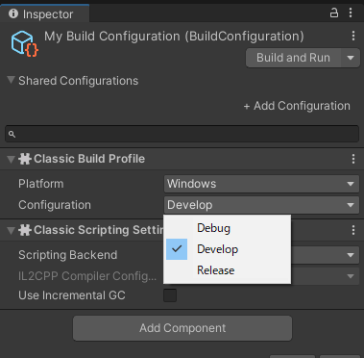The height and width of the screenshot is (358, 364).
Task: Click the Inspector lock icon
Action: (334, 13)
